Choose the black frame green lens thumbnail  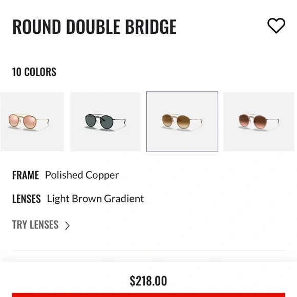105,121
